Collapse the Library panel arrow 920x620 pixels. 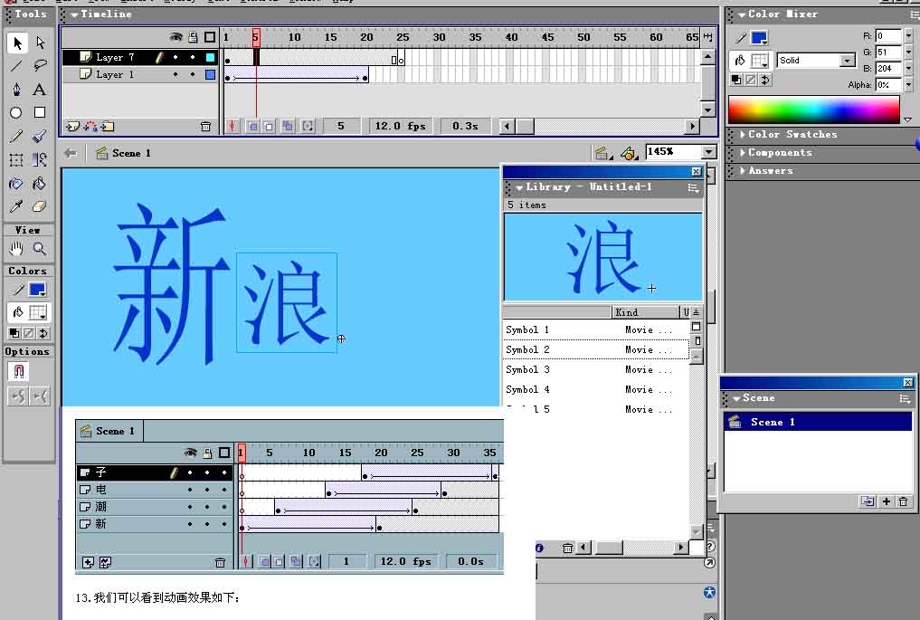click(x=519, y=187)
